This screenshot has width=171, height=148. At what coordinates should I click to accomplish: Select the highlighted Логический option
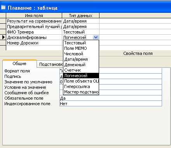[x=81, y=76]
